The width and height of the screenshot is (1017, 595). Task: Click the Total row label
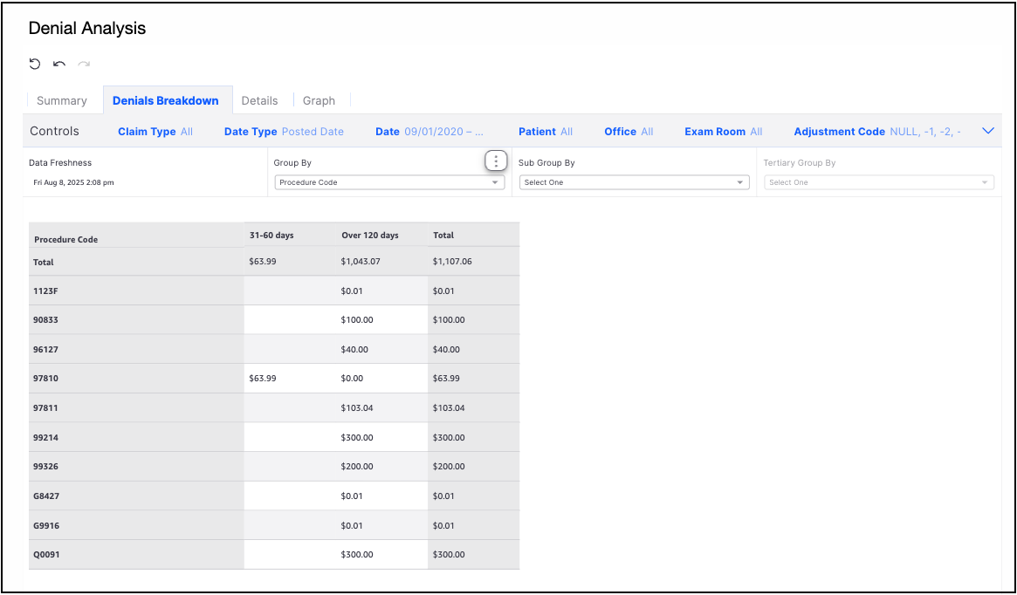pyautogui.click(x=44, y=263)
